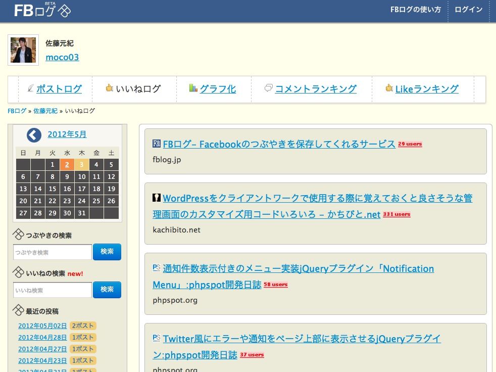Click favicon of FBログ article entry
496x372 pixels.
(157, 144)
